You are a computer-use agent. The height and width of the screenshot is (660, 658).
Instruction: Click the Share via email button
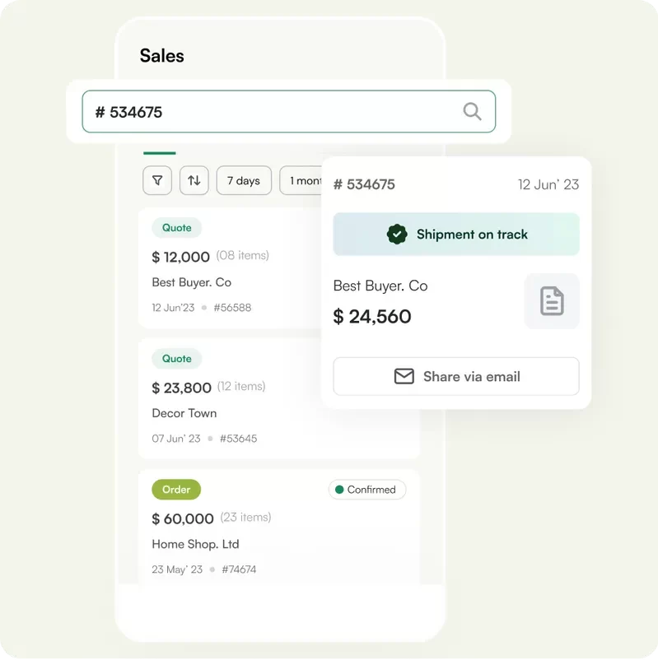click(455, 376)
